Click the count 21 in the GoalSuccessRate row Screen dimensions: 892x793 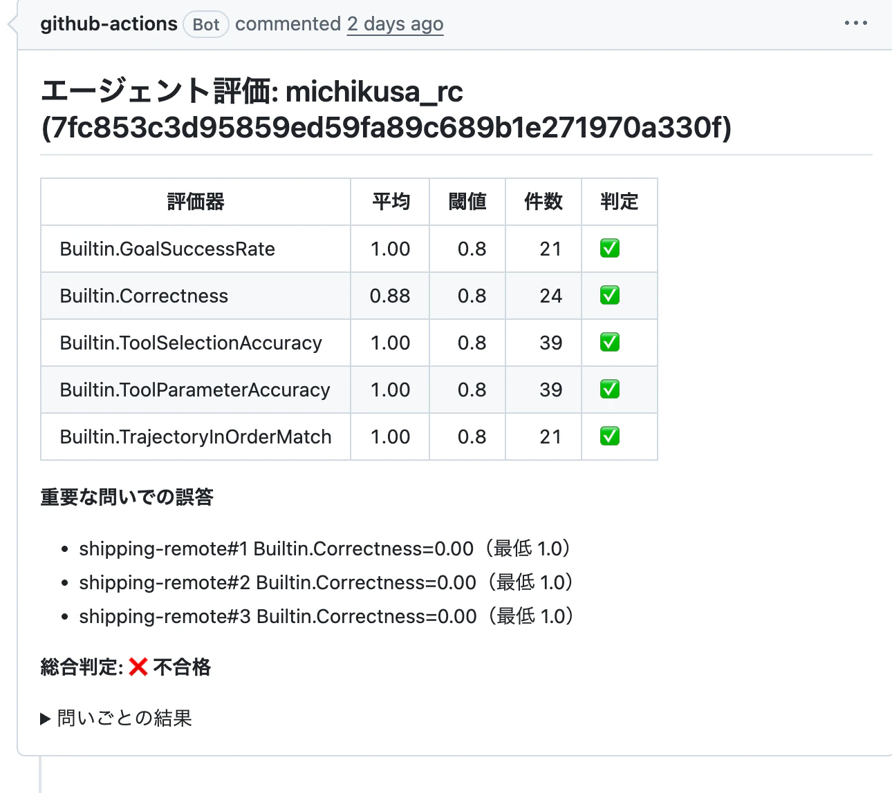(x=551, y=249)
